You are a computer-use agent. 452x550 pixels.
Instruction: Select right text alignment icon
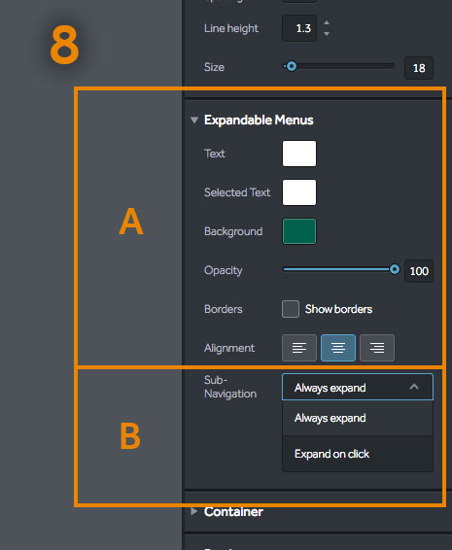(x=377, y=348)
